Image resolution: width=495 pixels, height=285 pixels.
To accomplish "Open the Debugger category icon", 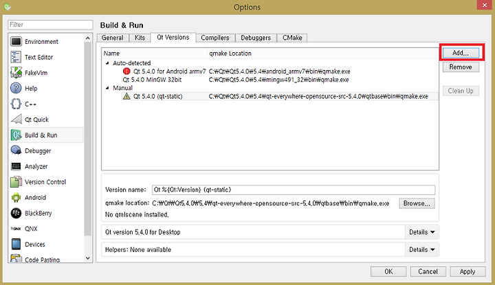I will [16, 150].
